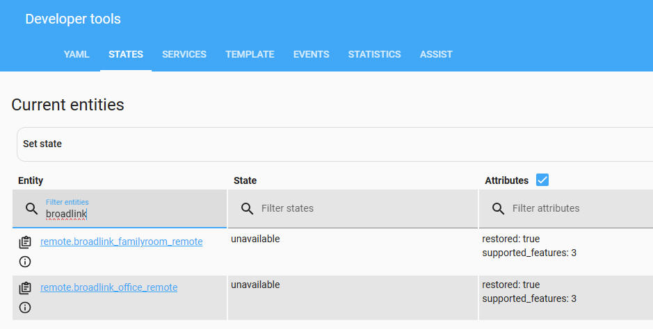Viewport: 653px width, 329px height.
Task: Open the remote.broadlink_office_remote link
Action: click(x=109, y=287)
